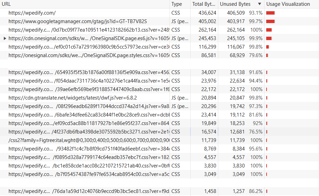Viewport: 319px width, 196px height.
Task: Click the 86.2% unused percentage
Action: coord(256,192)
